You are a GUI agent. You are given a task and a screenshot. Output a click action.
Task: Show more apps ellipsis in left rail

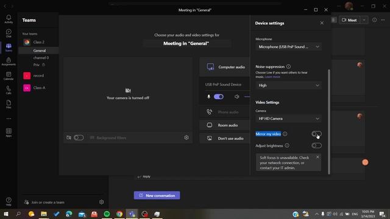9,119
